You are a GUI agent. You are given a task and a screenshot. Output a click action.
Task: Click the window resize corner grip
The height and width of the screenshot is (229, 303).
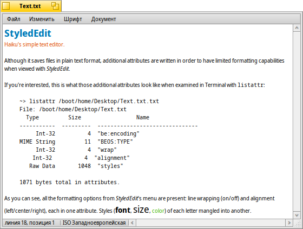click(x=297, y=223)
